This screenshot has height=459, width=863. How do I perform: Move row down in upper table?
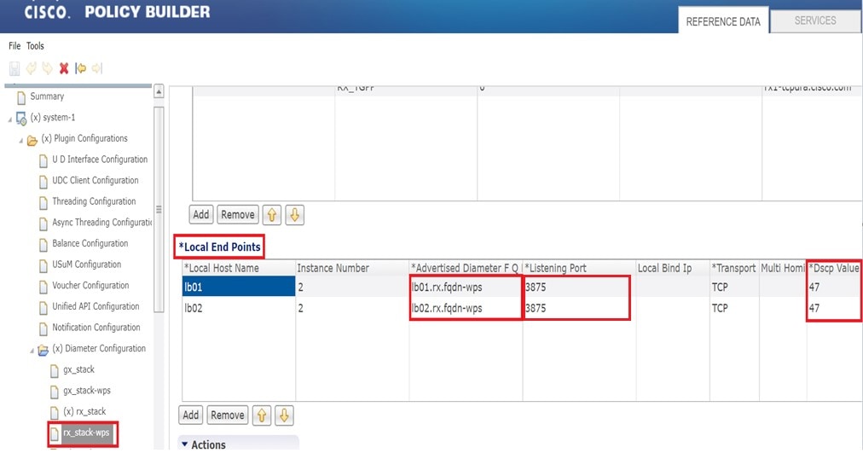tap(294, 215)
